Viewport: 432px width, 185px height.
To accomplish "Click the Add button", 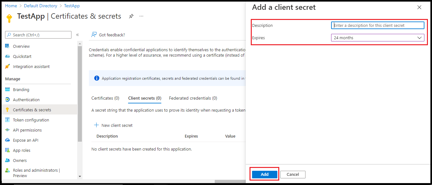I will (x=265, y=174).
